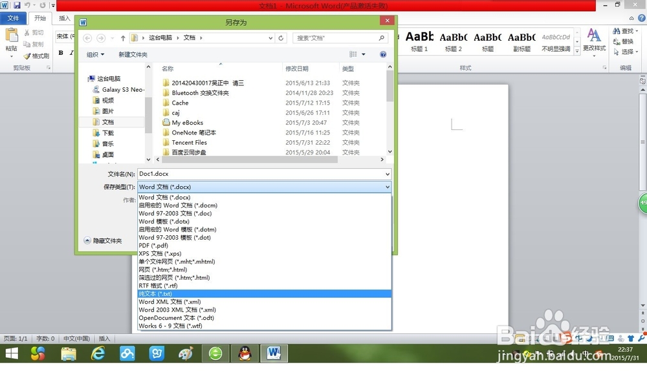The width and height of the screenshot is (647, 378).
Task: Refresh the Save As folder listing
Action: [281, 38]
